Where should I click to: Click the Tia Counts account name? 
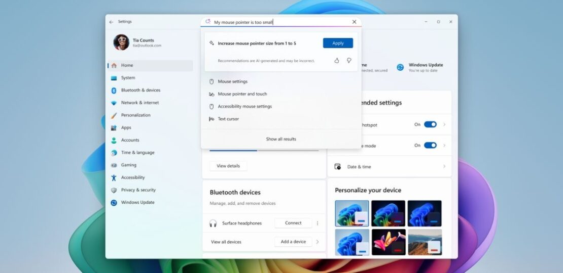143,40
